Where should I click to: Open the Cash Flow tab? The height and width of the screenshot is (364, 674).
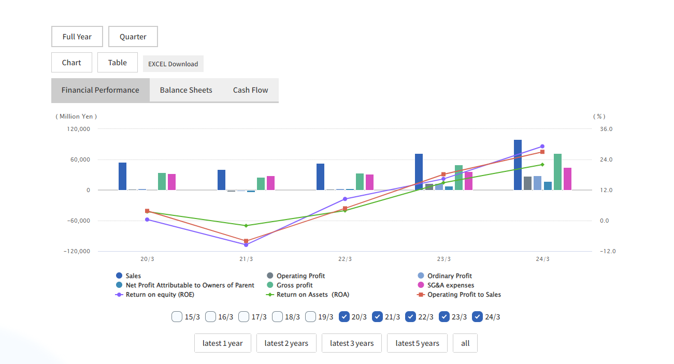click(x=250, y=90)
